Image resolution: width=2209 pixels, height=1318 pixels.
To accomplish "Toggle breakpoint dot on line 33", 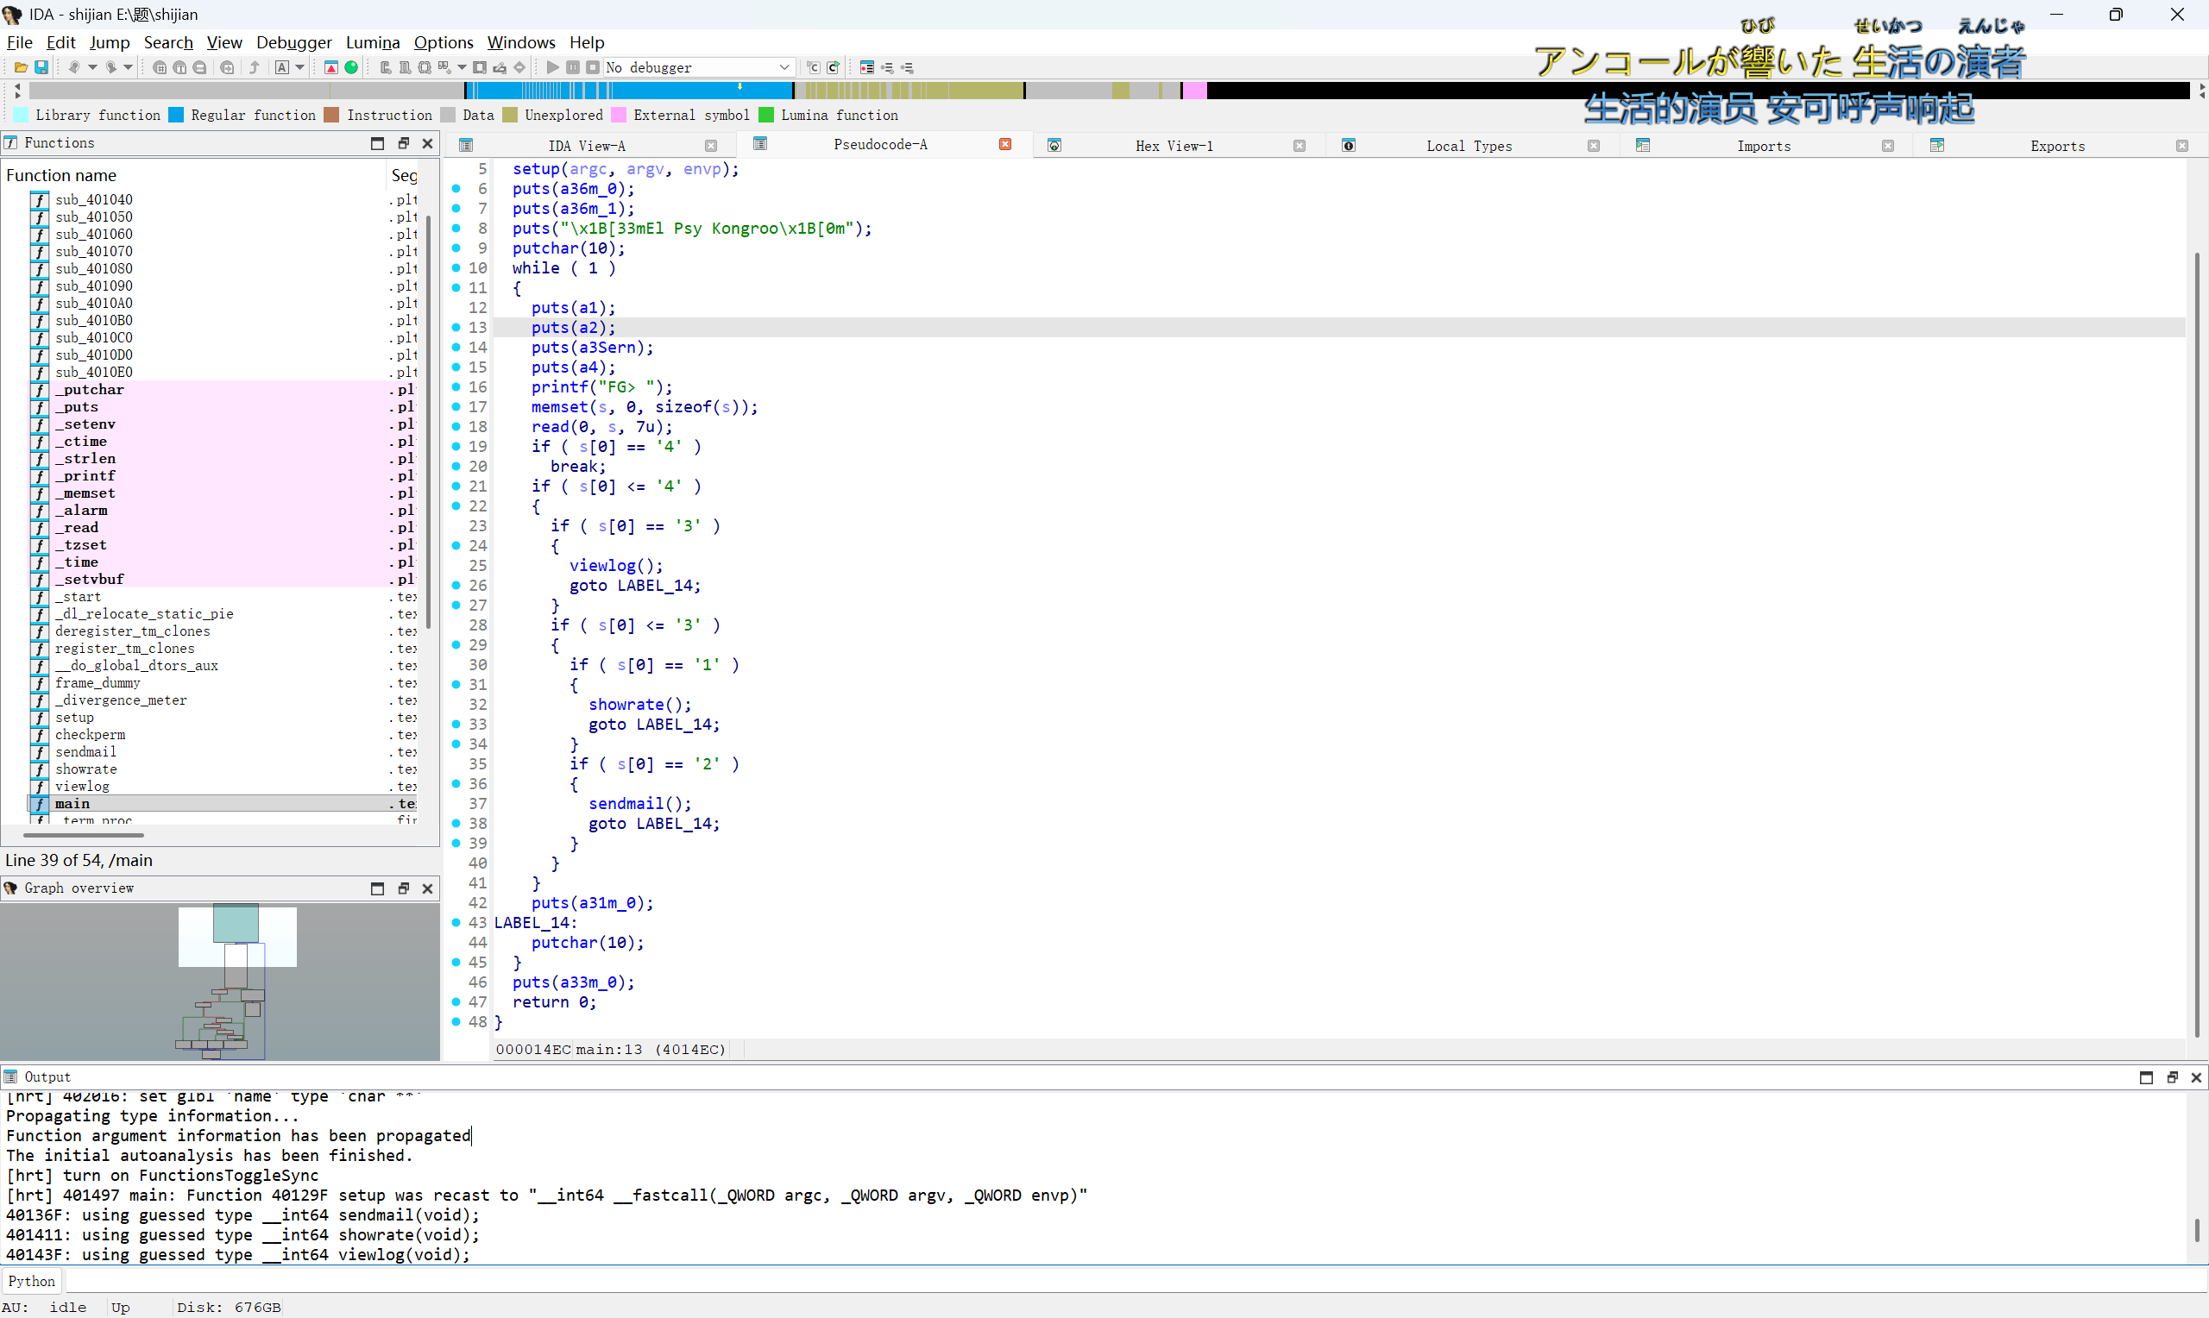I will 456,724.
